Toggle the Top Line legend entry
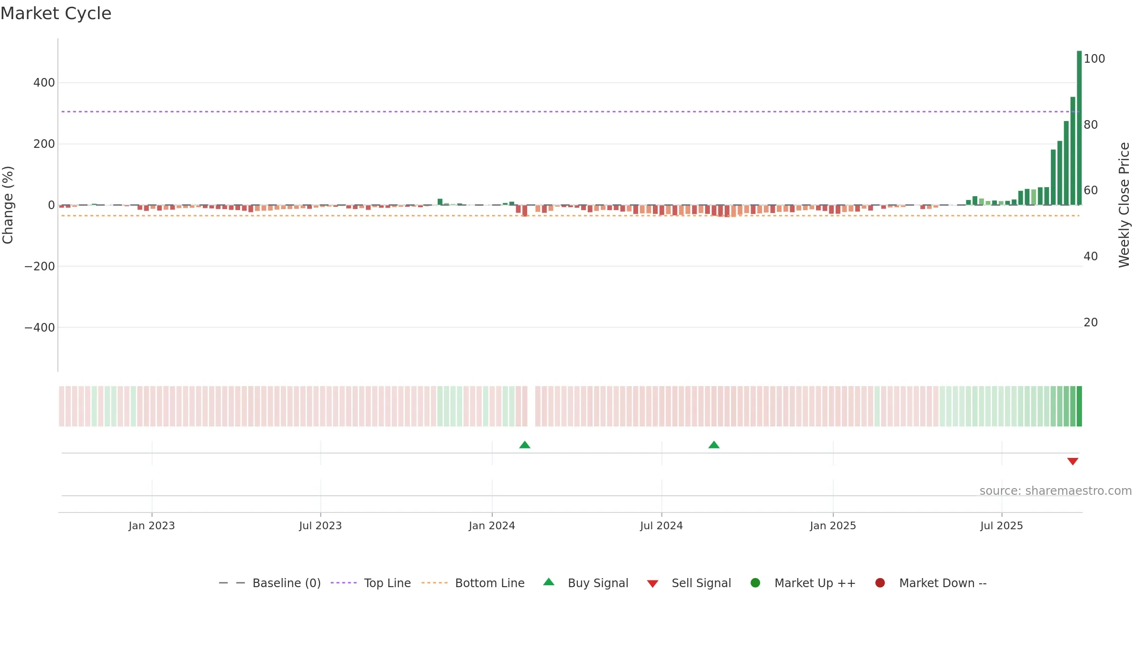This screenshot has height=646, width=1148. tap(371, 583)
